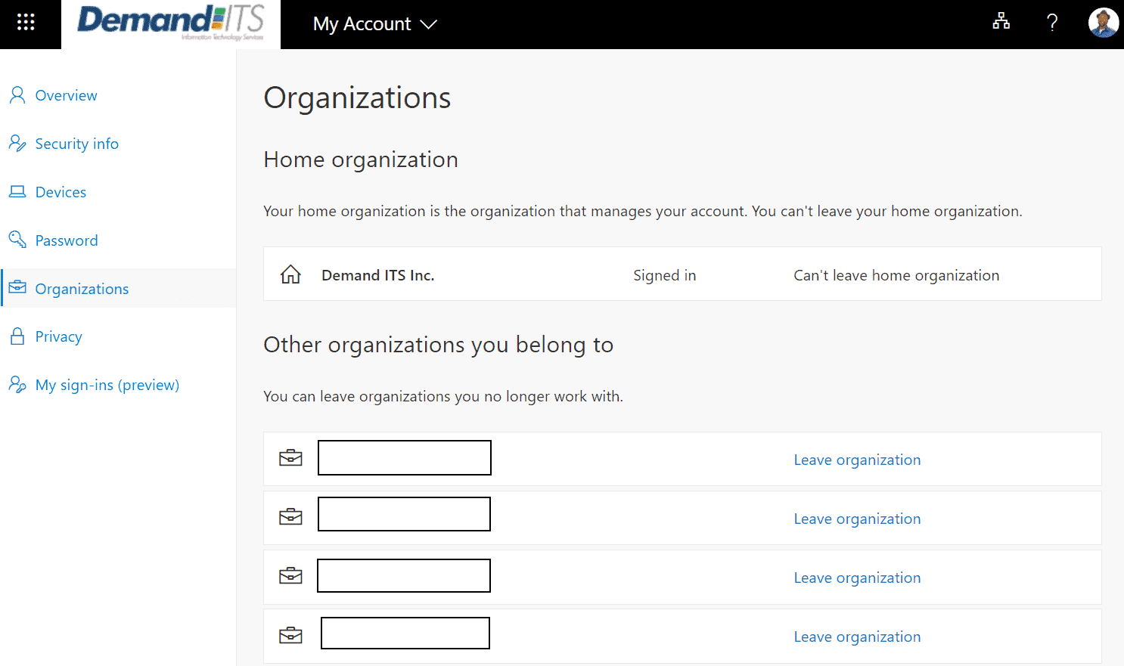The image size is (1124, 666).
Task: Click the home icon beside Demand ITS Inc.
Action: tap(290, 274)
